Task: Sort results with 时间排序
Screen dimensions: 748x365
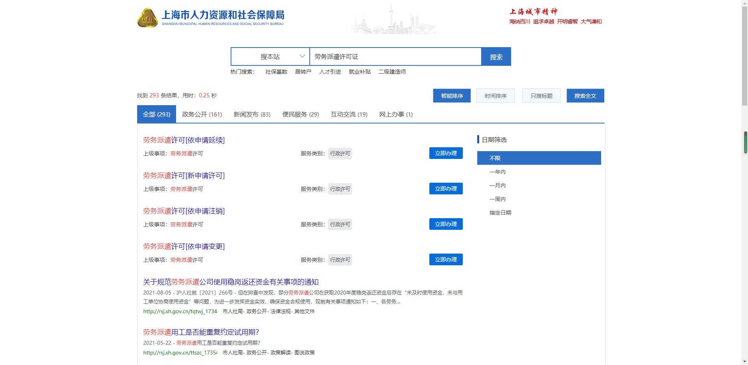Action: click(496, 96)
